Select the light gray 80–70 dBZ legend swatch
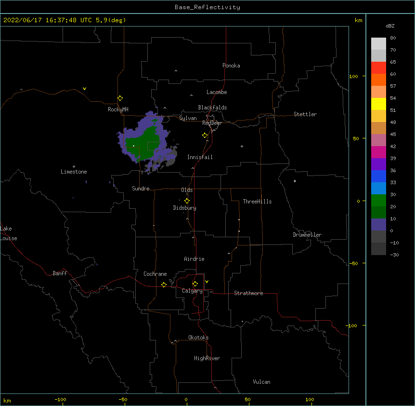The image size is (415, 406). pyautogui.click(x=378, y=44)
